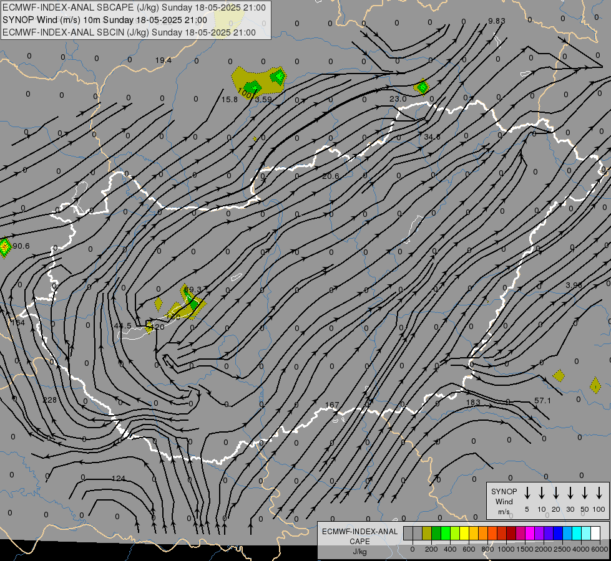Click the 20 m/s arrow in SYNOP Wind legend
The width and height of the screenshot is (611, 561).
555,493
